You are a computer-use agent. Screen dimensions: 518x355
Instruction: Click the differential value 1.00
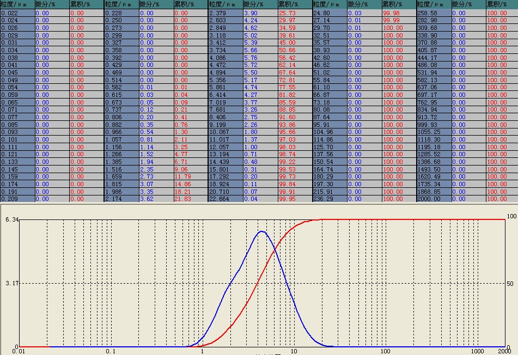251,147
